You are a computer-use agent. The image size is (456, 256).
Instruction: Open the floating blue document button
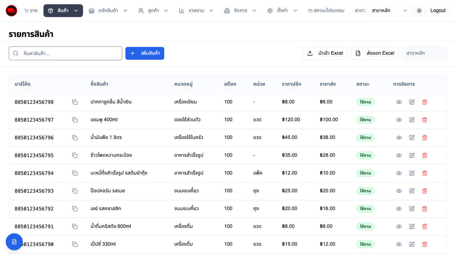[14, 242]
